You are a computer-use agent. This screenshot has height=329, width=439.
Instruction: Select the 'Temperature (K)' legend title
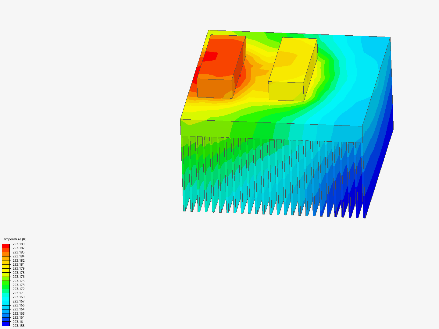tap(14, 239)
